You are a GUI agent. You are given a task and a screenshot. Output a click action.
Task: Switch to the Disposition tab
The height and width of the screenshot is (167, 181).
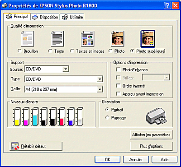click(46, 17)
